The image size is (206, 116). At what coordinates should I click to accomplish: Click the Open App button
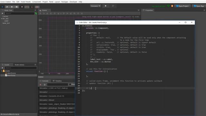[199, 6]
